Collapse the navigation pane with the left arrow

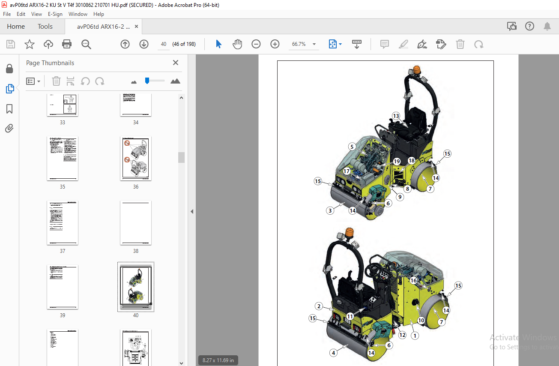192,211
